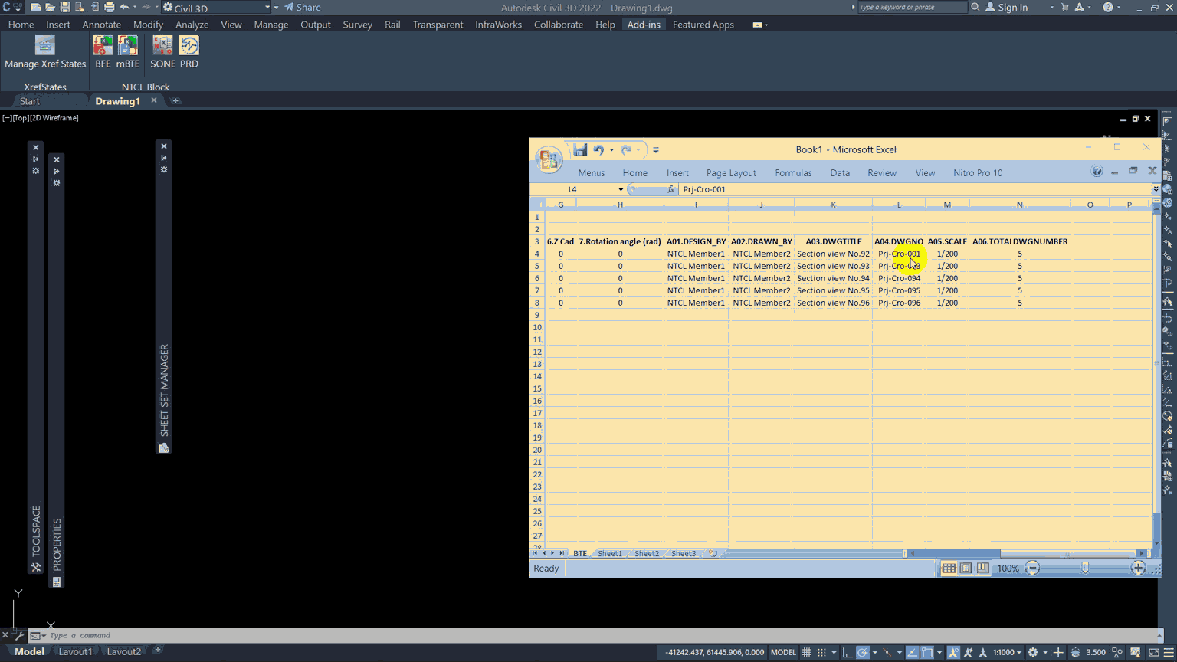Toggle 2D object snap in status bar
Viewport: 1177px width, 662px height.
pos(927,652)
